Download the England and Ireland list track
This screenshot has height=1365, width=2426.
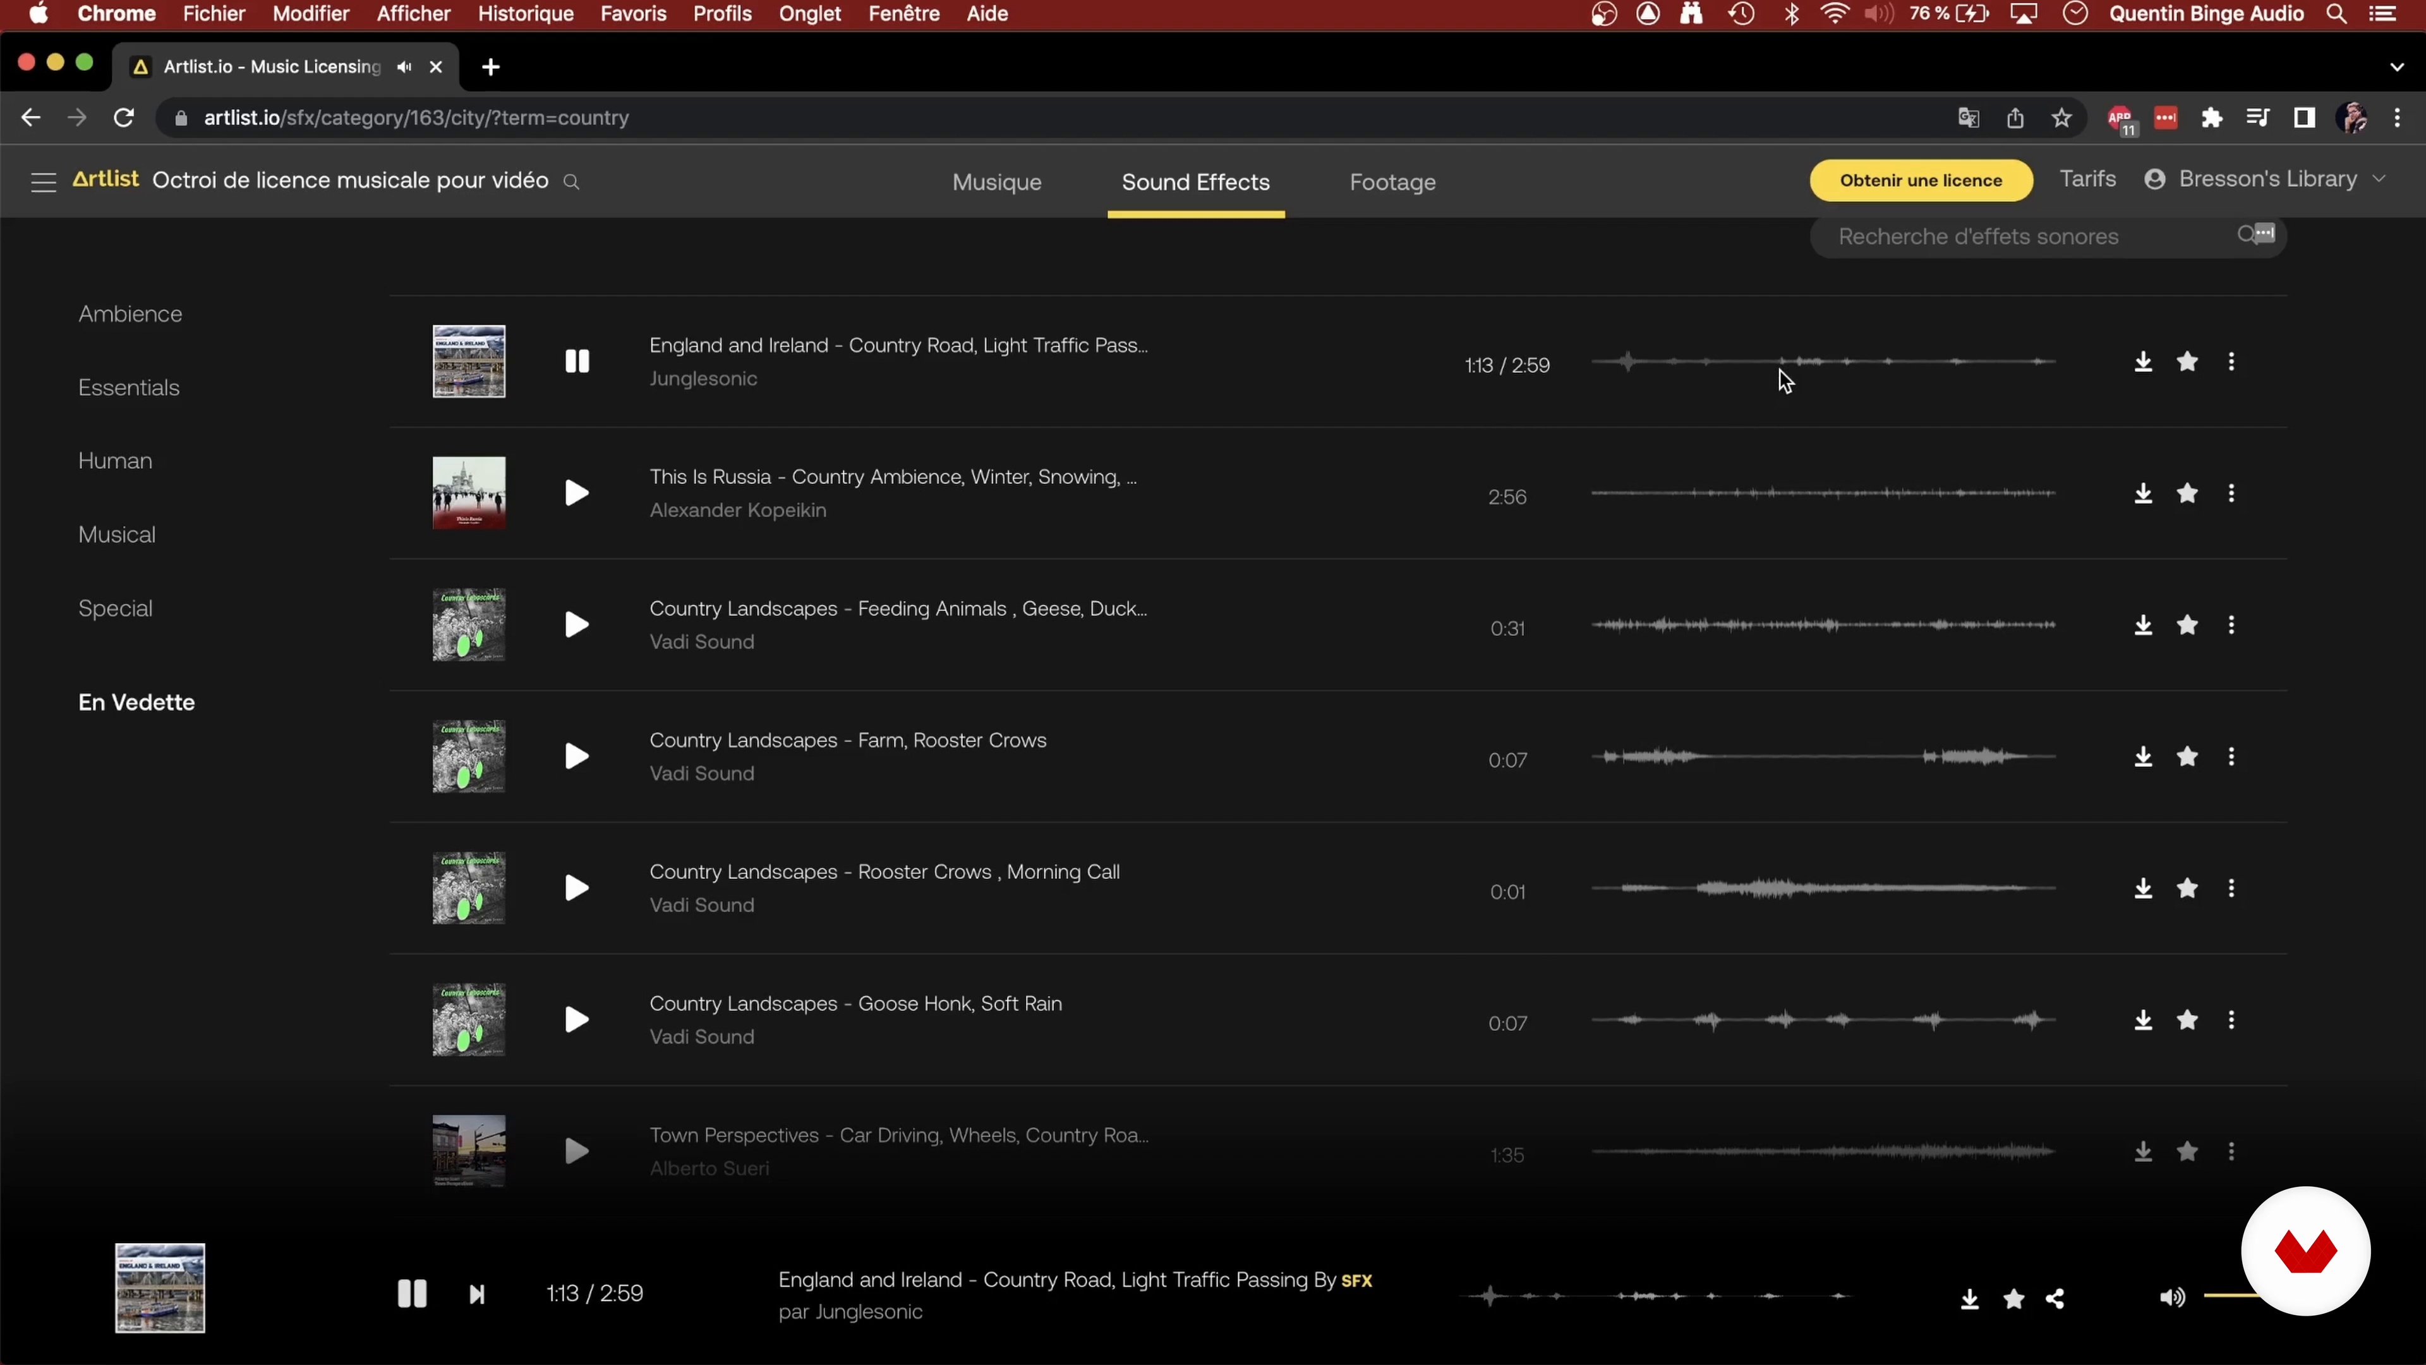pos(2142,361)
